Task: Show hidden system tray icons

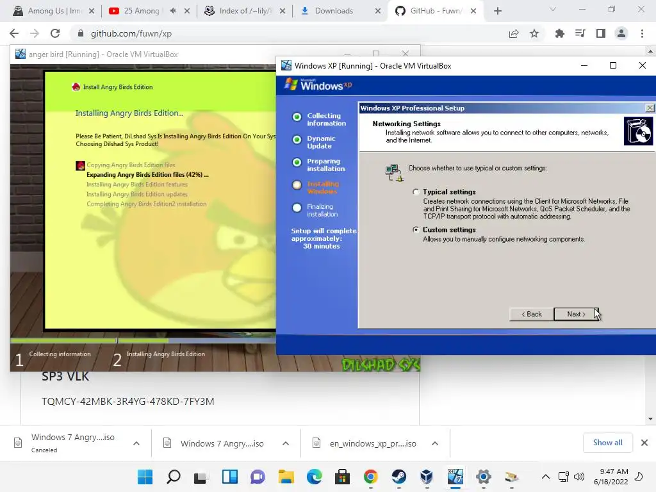Action: [x=546, y=477]
